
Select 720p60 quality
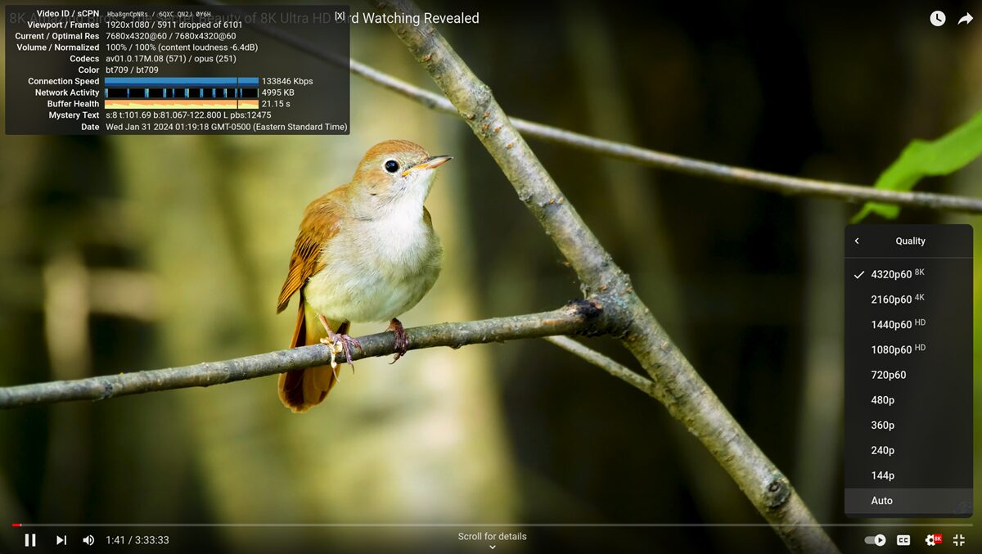[908, 375]
